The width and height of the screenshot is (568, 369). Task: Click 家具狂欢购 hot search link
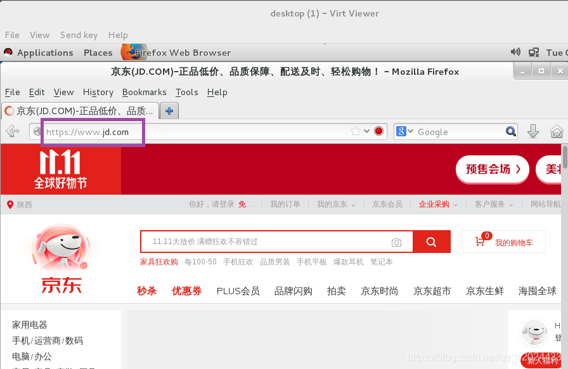(x=159, y=262)
